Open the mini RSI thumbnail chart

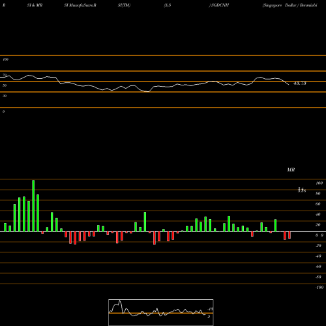tap(161, 312)
